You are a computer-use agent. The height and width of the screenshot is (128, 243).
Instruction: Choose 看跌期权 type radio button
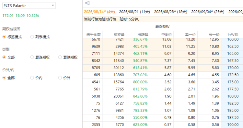[60, 57]
